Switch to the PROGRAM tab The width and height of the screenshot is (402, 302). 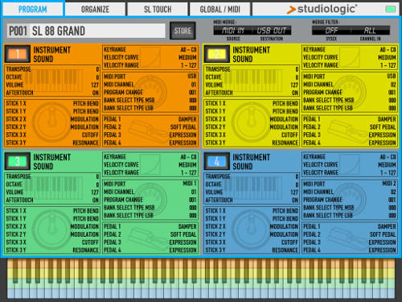(32, 10)
